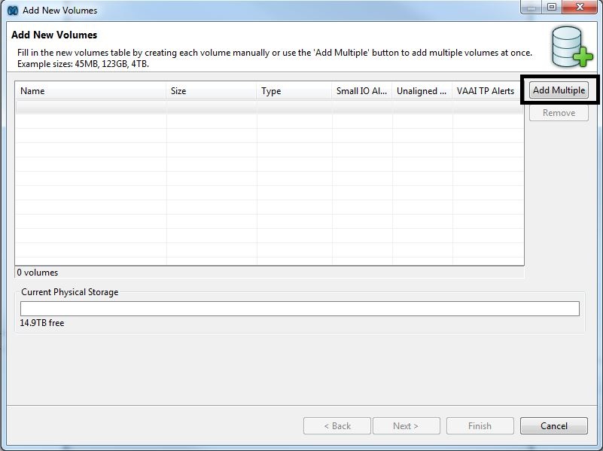Screen dimensions: 603x451
Task: Click the Remove button
Action: tap(559, 113)
